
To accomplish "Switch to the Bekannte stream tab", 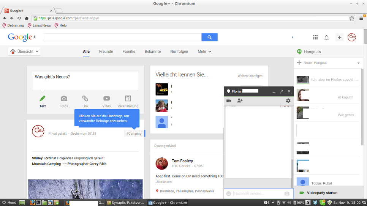I will [x=153, y=52].
